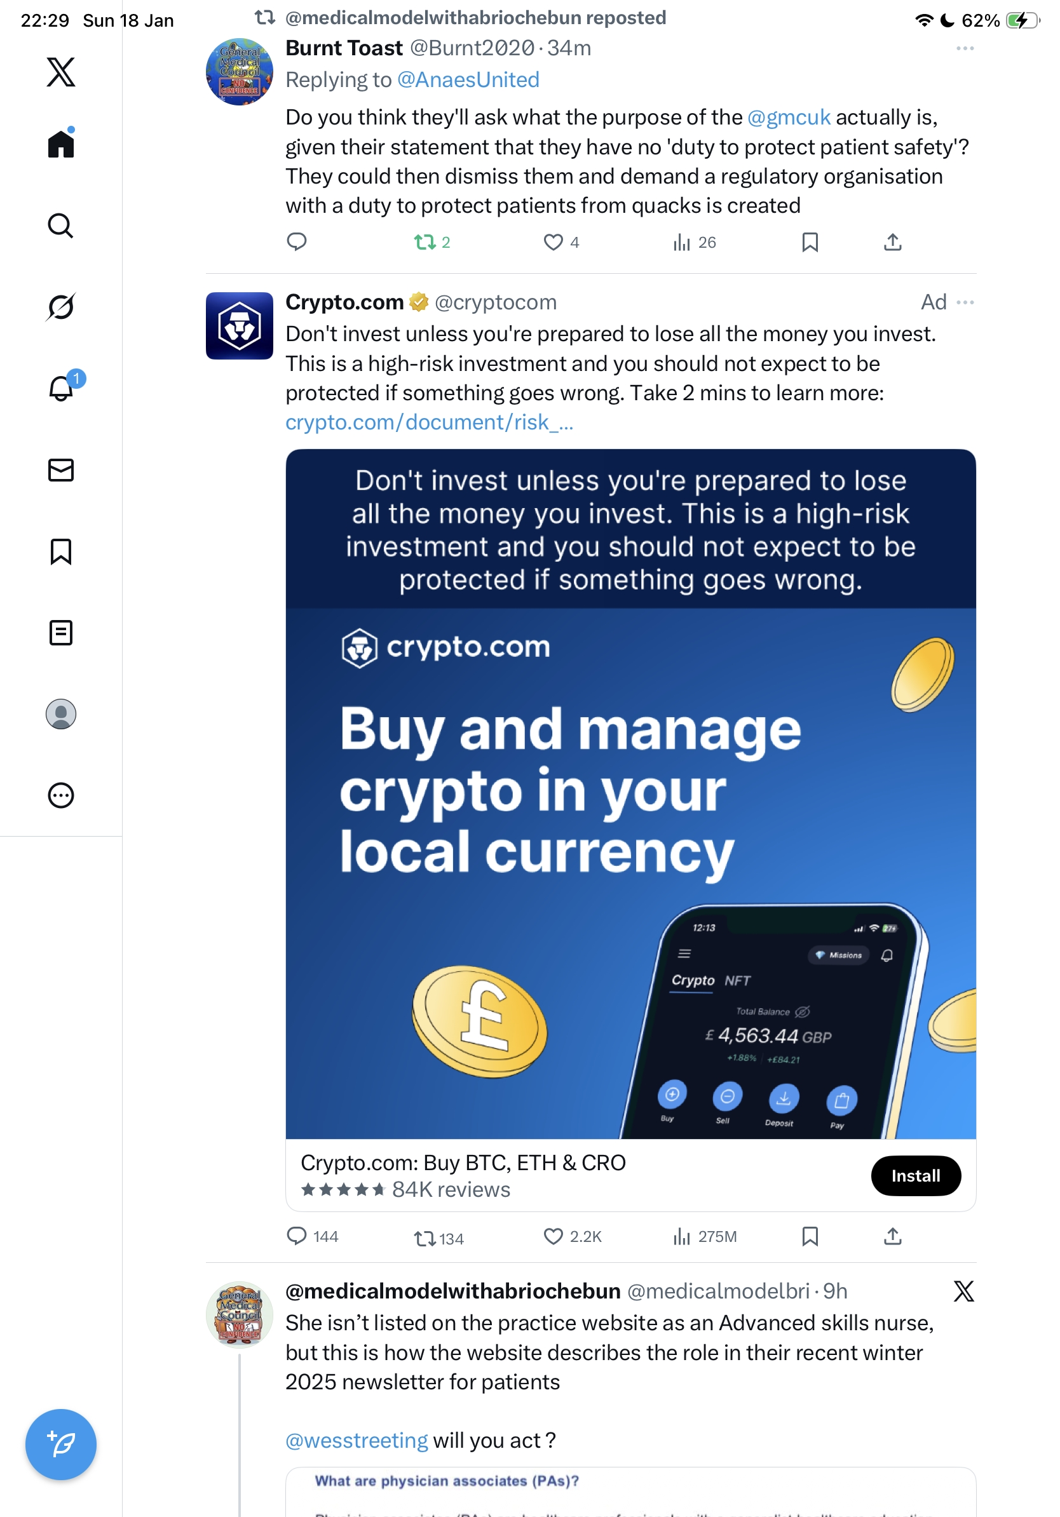Viewport: 1060px width, 1517px height.
Task: Open more options on Burnt Toast post
Action: [x=965, y=48]
